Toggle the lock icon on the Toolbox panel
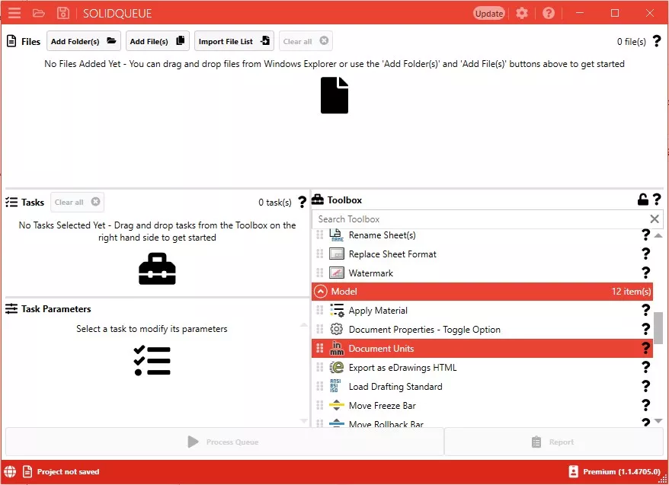669x485 pixels. click(x=642, y=199)
